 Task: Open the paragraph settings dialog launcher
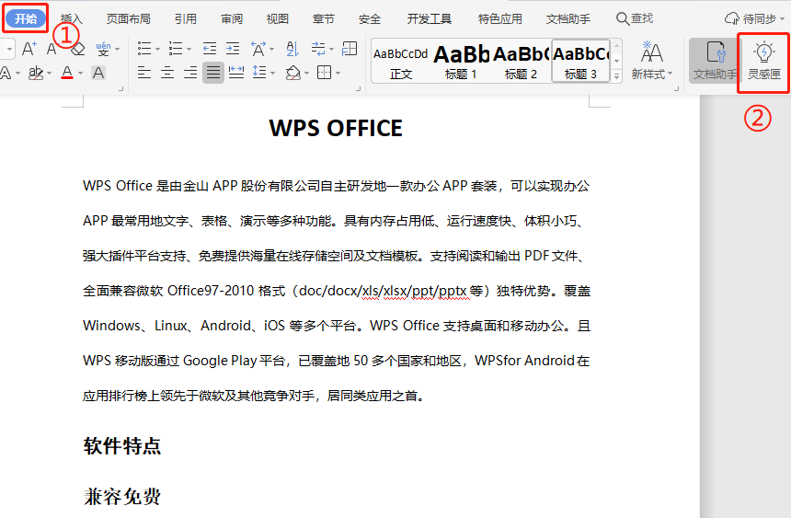point(358,89)
